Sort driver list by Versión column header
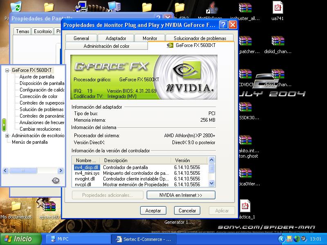 pos(189,160)
